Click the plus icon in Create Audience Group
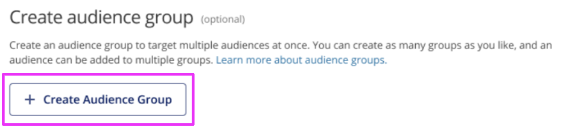Image resolution: width=570 pixels, height=136 pixels. pyautogui.click(x=29, y=100)
